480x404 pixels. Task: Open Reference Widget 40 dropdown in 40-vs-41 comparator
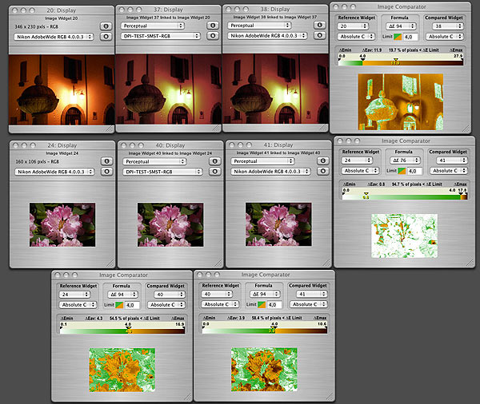pyautogui.click(x=217, y=294)
